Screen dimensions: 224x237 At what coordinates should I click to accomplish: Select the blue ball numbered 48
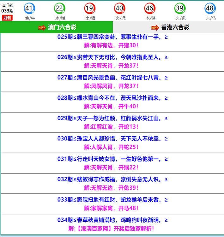pos(210,8)
